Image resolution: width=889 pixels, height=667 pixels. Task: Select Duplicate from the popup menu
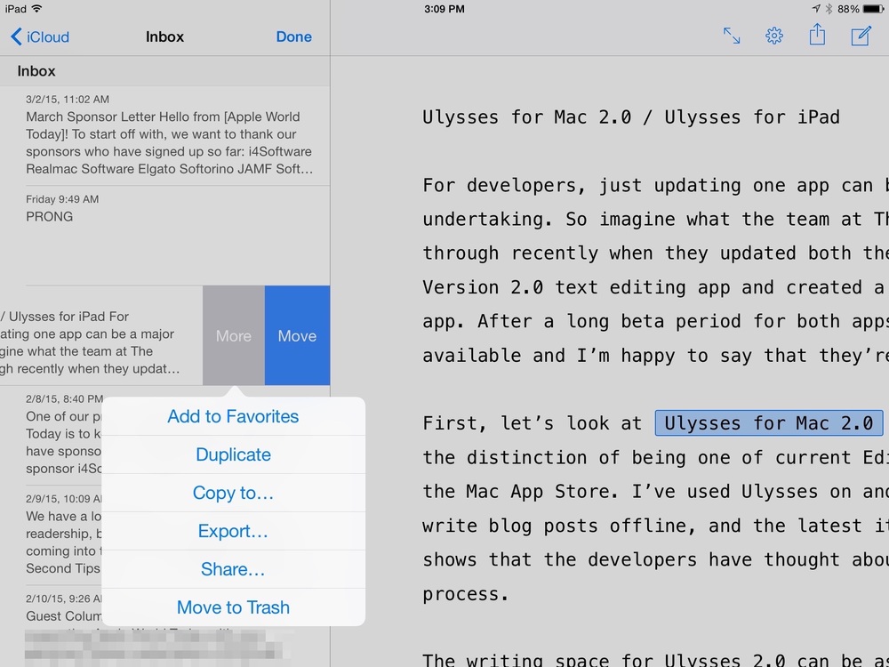pos(233,454)
